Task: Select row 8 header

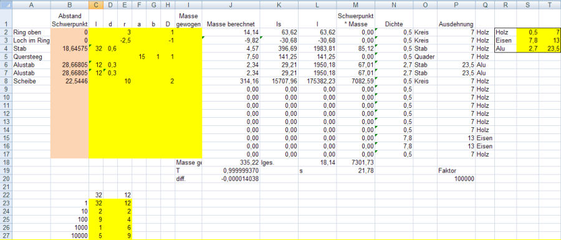Action: point(6,81)
